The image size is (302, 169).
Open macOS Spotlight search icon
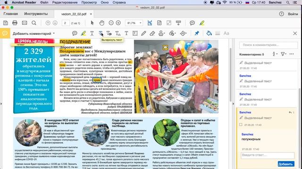pyautogui.click(x=288, y=2)
